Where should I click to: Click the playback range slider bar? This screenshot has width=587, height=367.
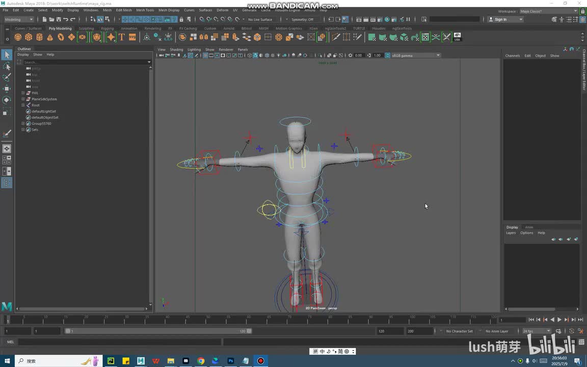pyautogui.click(x=158, y=331)
